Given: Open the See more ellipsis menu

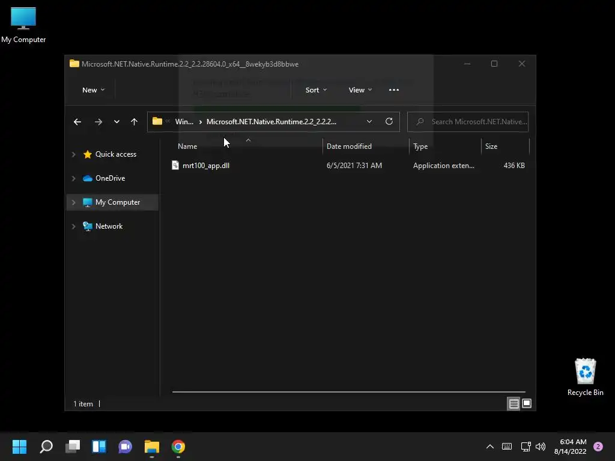Looking at the screenshot, I should click(x=394, y=90).
